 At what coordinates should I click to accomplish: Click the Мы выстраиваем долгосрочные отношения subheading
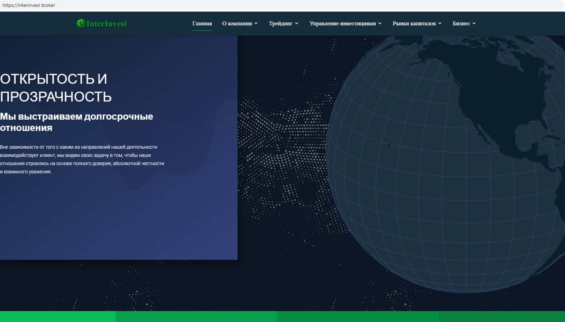76,122
